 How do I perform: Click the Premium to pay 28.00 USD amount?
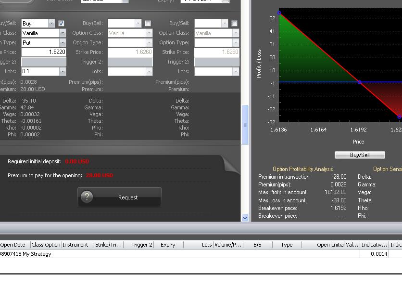pyautogui.click(x=100, y=175)
